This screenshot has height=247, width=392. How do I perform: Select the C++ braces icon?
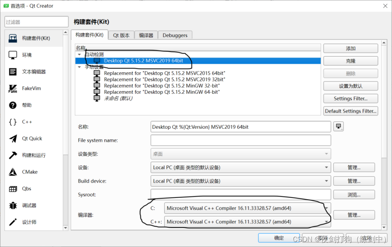click(13, 122)
